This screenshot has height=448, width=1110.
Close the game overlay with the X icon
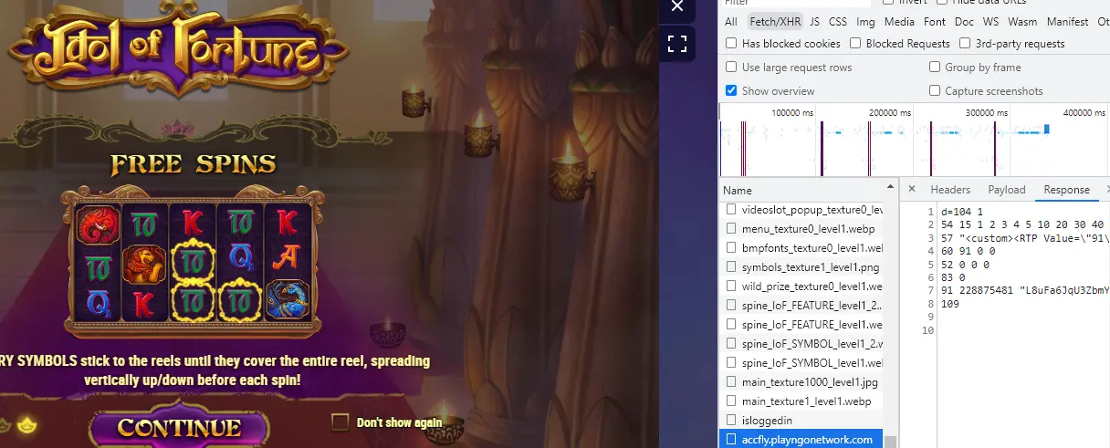[676, 7]
